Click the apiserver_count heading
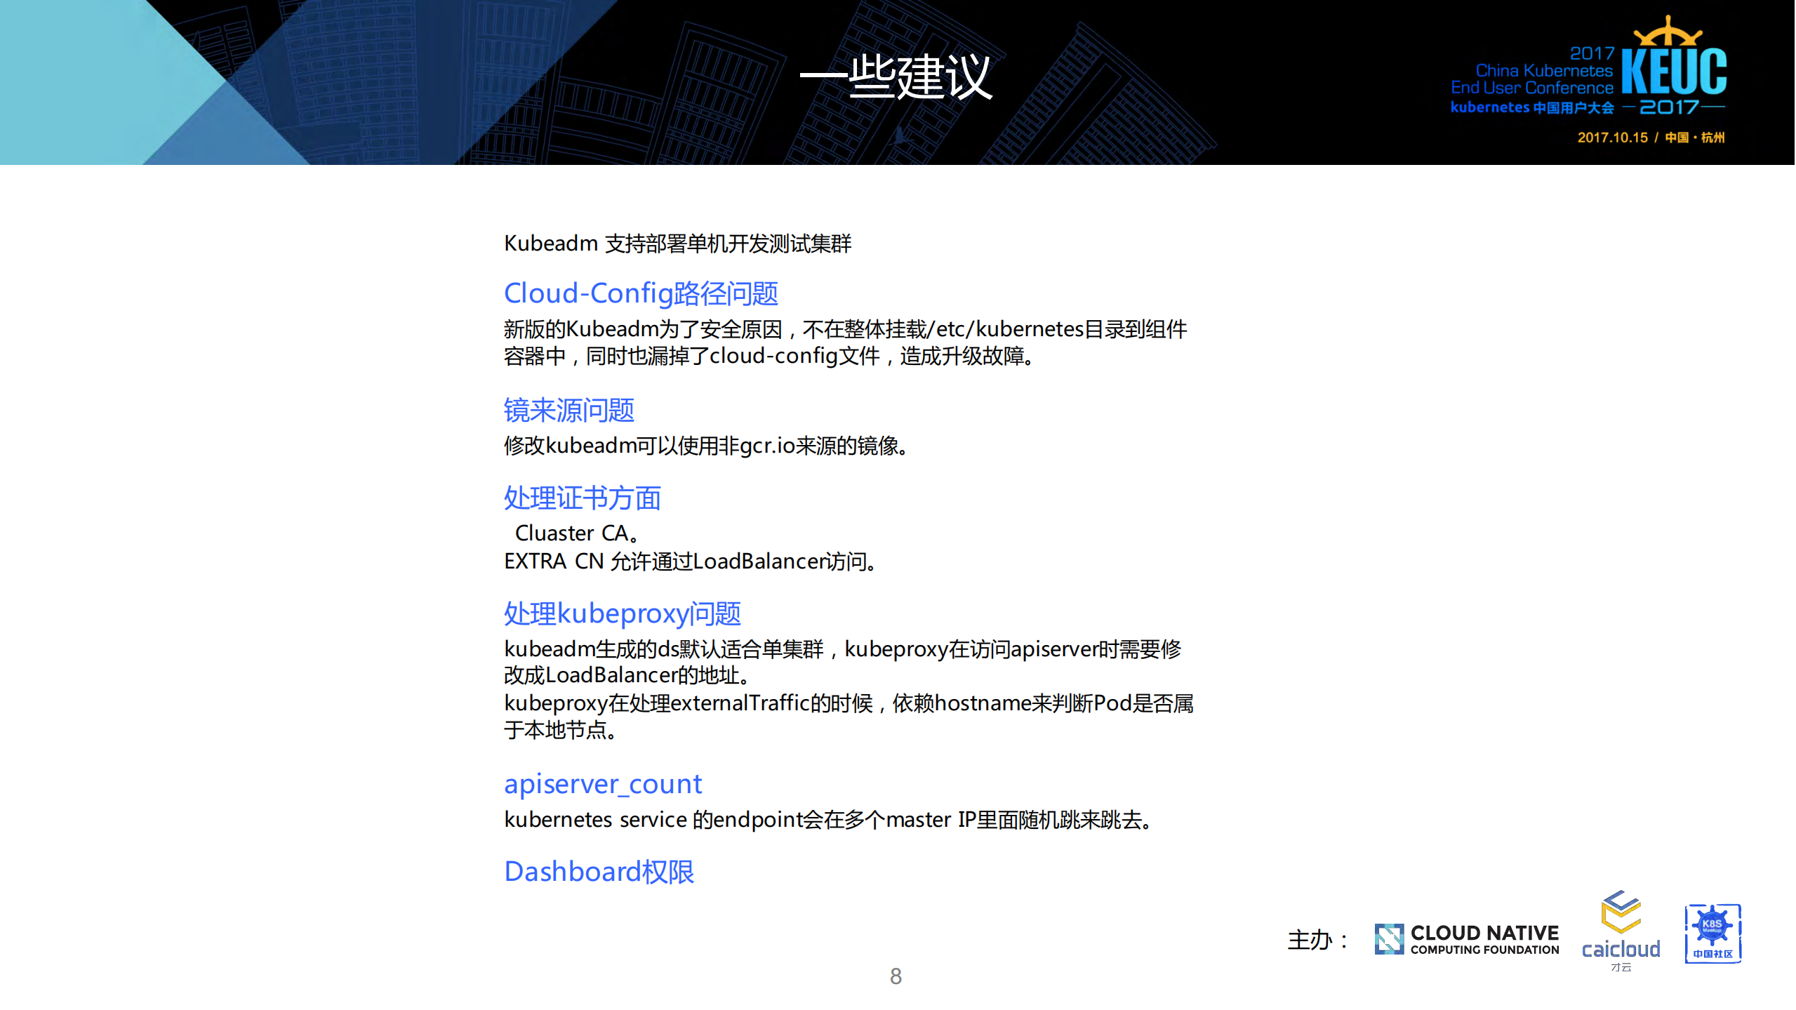 coord(602,783)
